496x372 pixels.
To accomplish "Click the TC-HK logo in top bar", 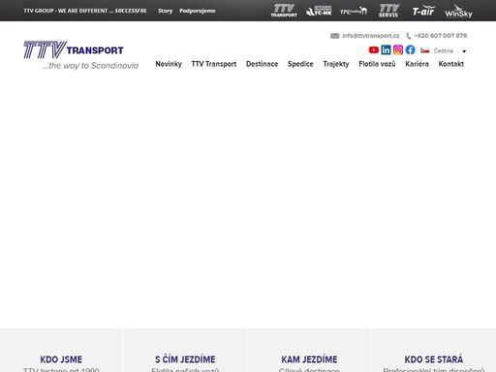I will point(319,11).
